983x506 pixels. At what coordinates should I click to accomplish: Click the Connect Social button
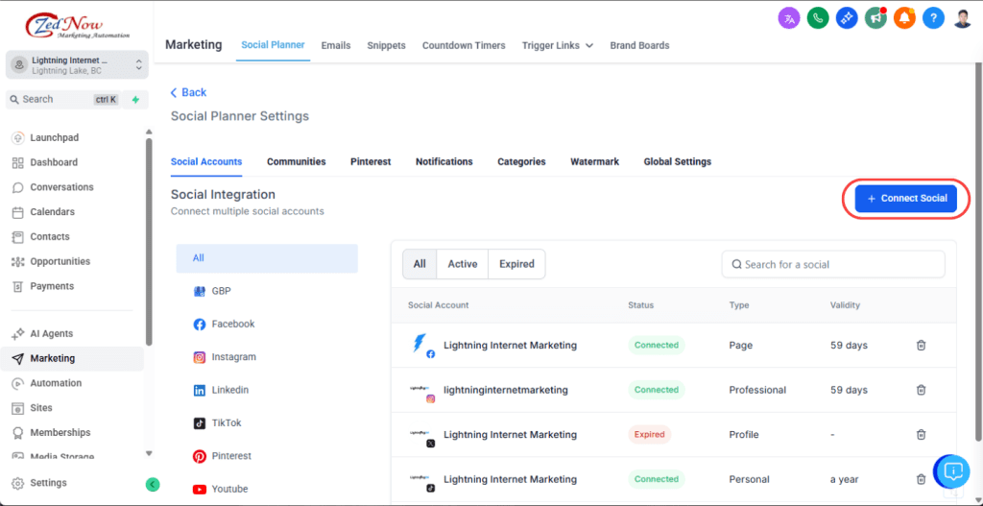pos(906,199)
